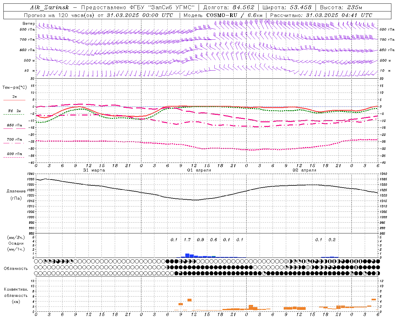Click the 1.7 precipitation value
This screenshot has width=396, height=317.
(x=187, y=240)
